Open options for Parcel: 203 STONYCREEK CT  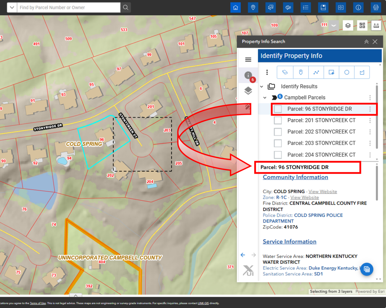pos(370,143)
